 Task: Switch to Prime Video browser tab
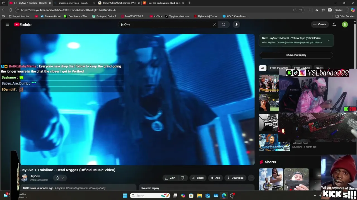119,3
